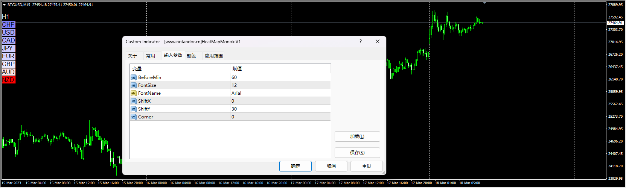This screenshot has height=188, width=626.
Task: Switch to the 常用 tab
Action: 151,56
